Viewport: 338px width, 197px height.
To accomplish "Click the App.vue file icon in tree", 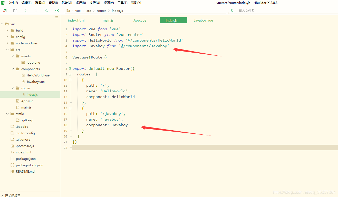I will 18,101.
